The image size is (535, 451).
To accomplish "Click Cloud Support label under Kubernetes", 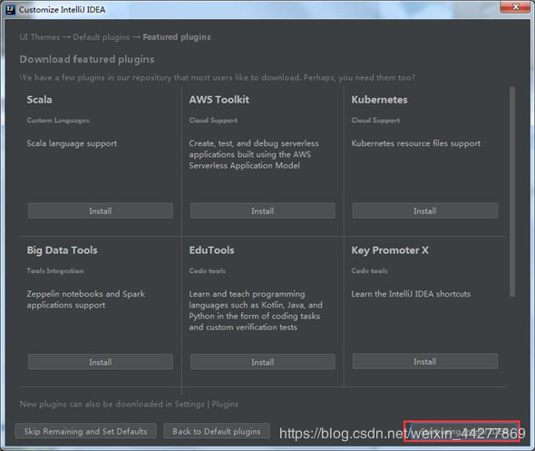I will coord(375,120).
